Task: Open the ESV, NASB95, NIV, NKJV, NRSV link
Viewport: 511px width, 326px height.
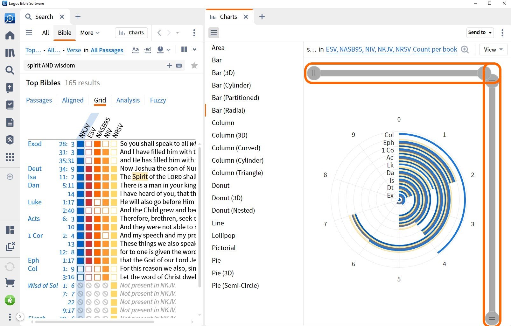Action: (368, 49)
